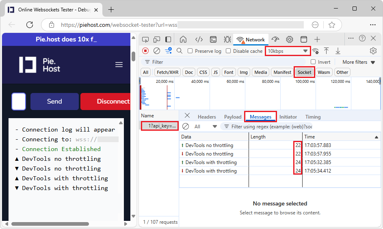Select the Fetch/XHR filter button
Image resolution: width=383 pixels, height=229 pixels.
coord(167,72)
